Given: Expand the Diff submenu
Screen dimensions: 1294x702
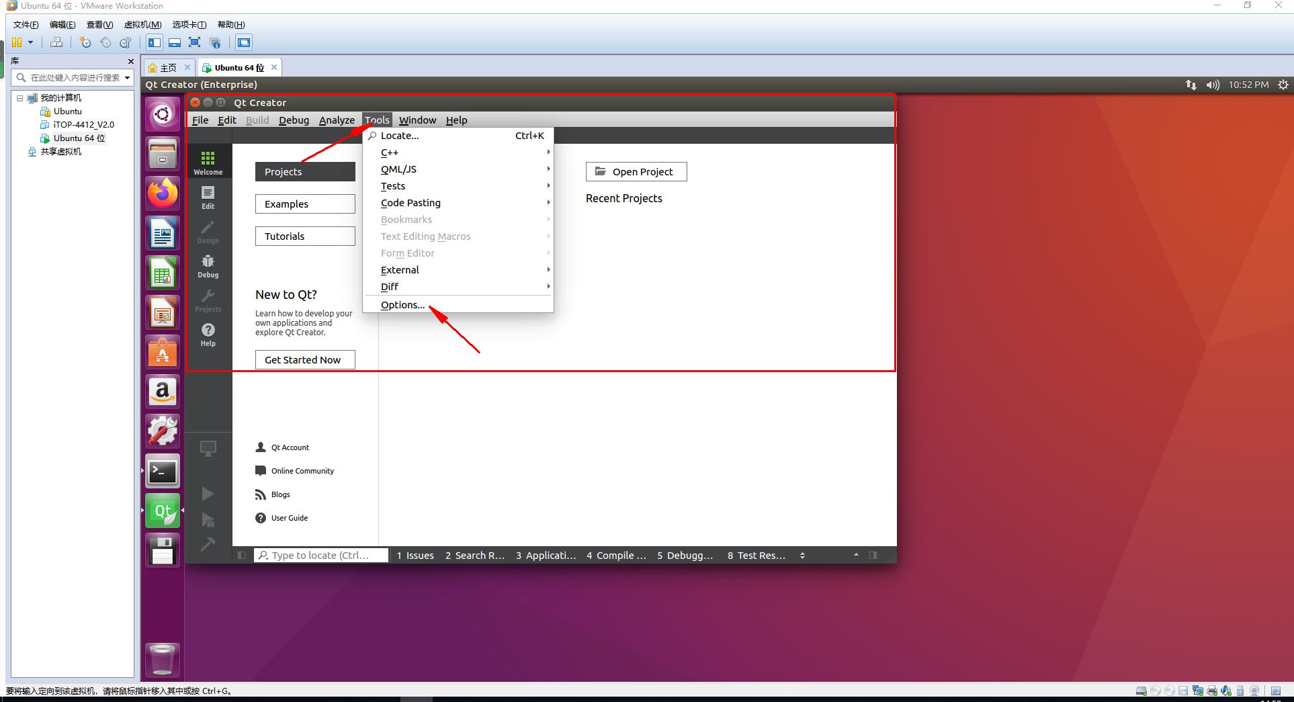Looking at the screenshot, I should point(458,287).
